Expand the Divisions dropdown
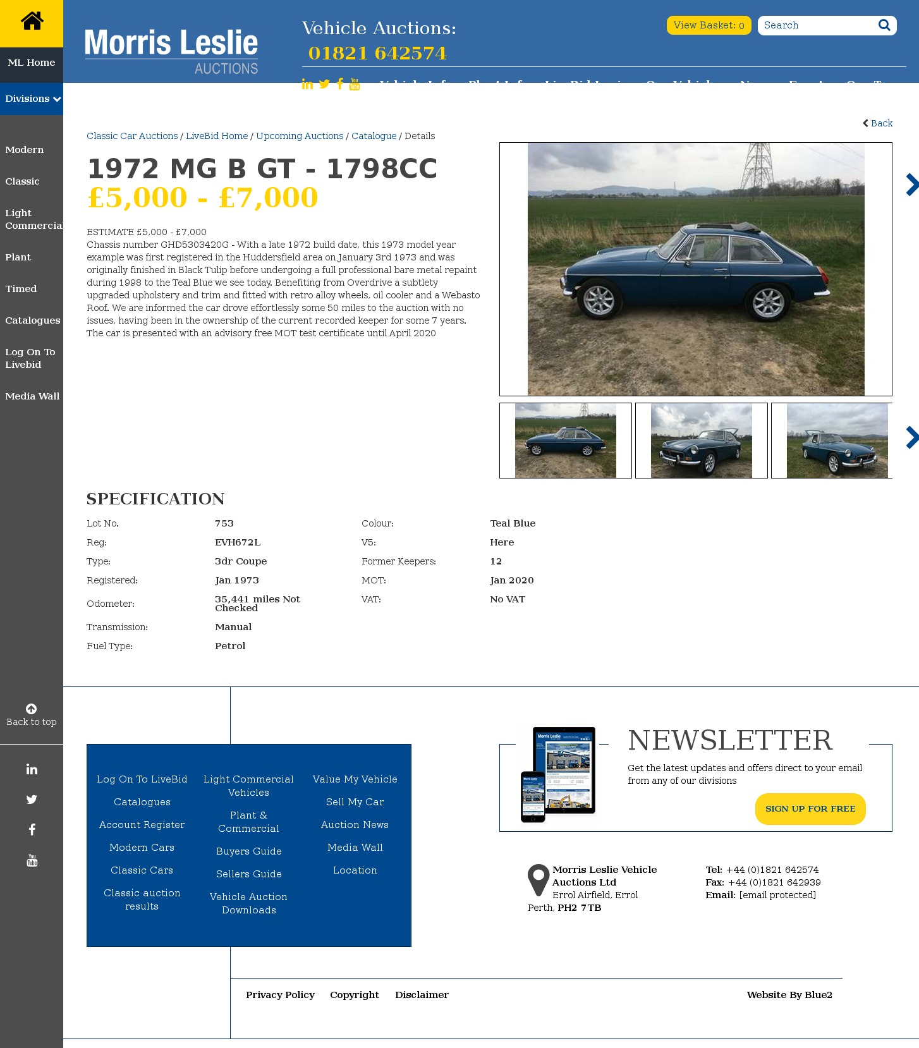The image size is (919, 1048). [x=32, y=99]
